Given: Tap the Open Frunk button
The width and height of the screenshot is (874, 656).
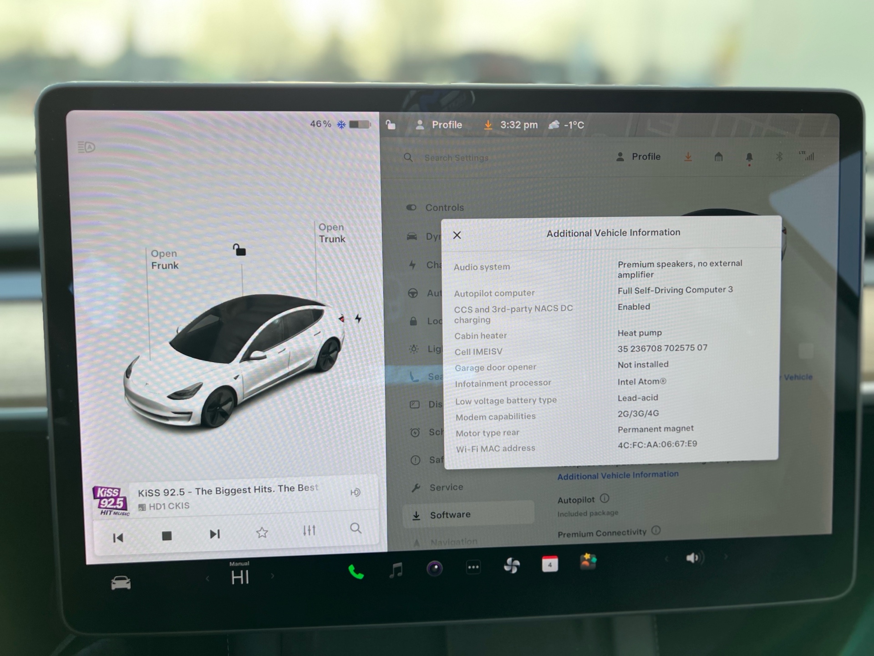Looking at the screenshot, I should click(164, 259).
